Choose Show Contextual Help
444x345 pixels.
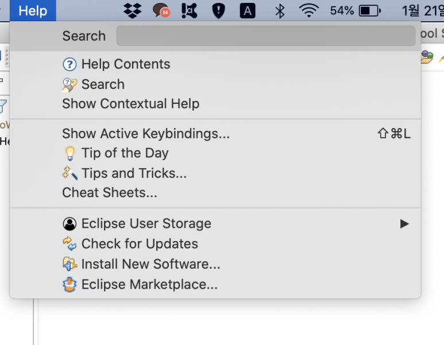[x=215, y=103]
